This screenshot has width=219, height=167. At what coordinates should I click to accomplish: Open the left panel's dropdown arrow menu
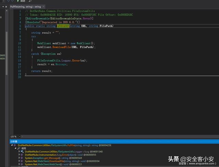[3, 7]
